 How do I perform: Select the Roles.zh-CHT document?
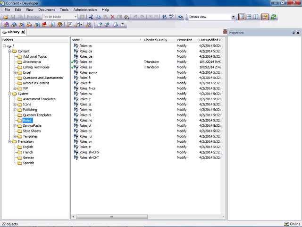click(89, 157)
